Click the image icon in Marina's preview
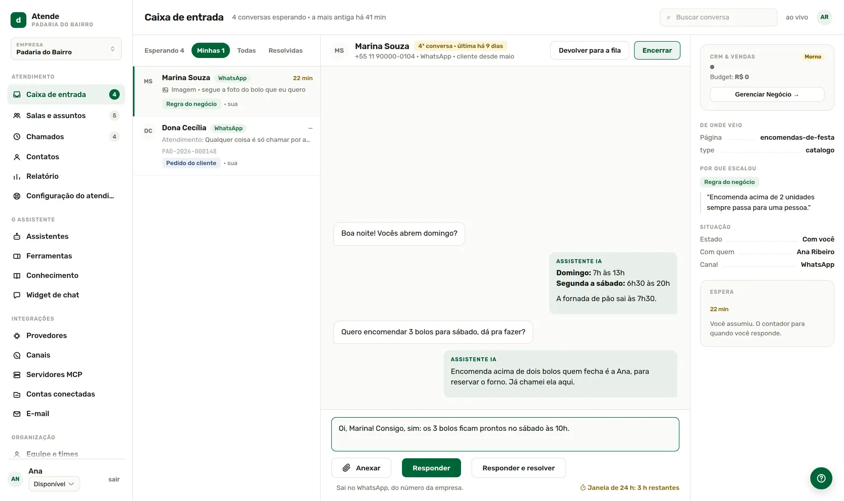Viewport: 844px width, 501px height. [165, 90]
